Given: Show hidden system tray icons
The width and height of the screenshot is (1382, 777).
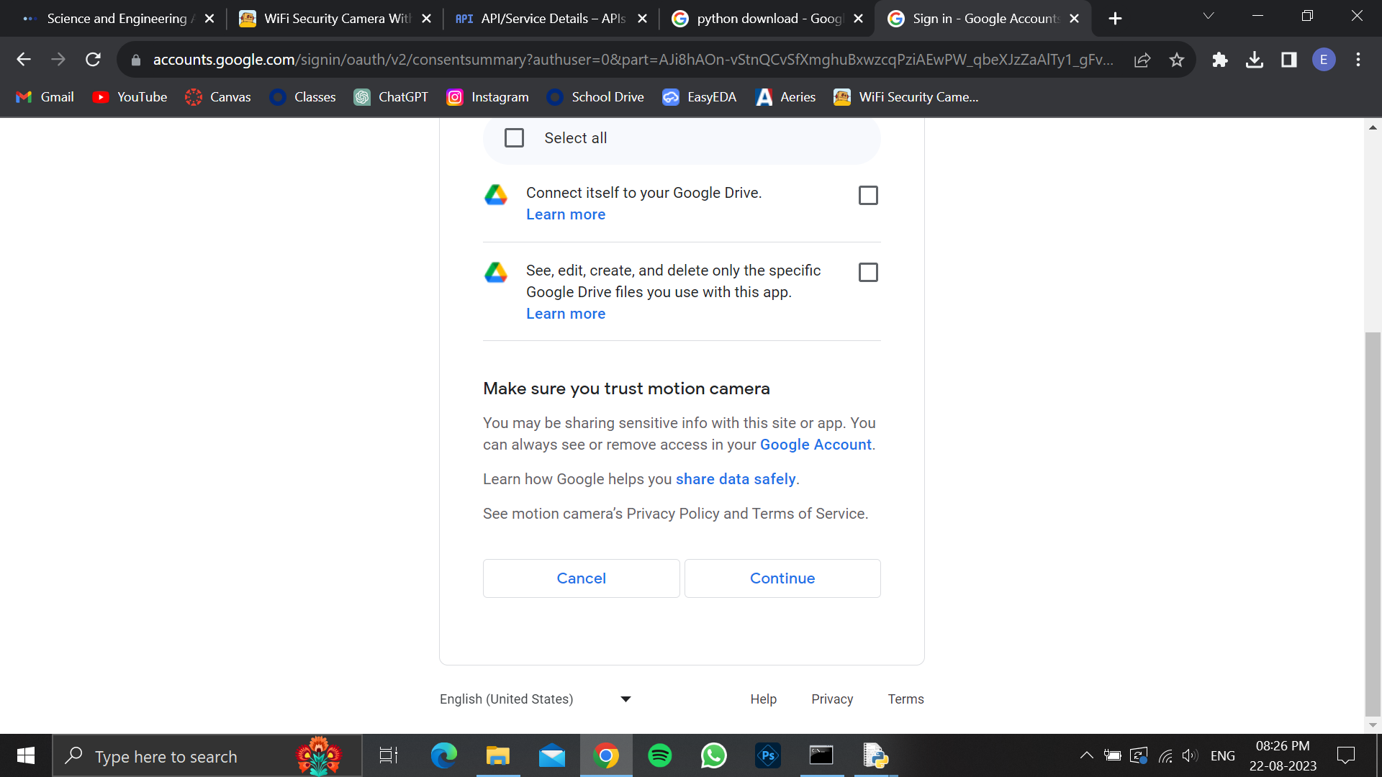Looking at the screenshot, I should (x=1086, y=755).
